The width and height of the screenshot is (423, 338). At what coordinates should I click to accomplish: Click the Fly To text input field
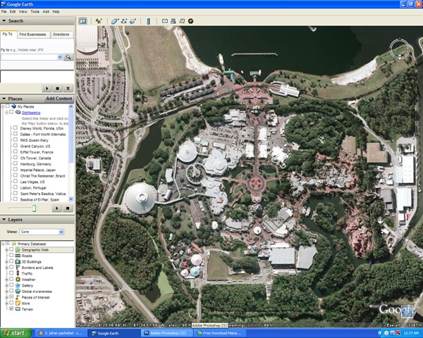tap(29, 57)
